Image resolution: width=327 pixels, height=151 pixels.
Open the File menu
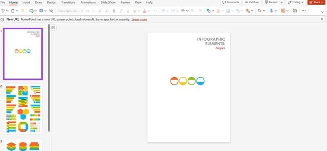(3, 2)
